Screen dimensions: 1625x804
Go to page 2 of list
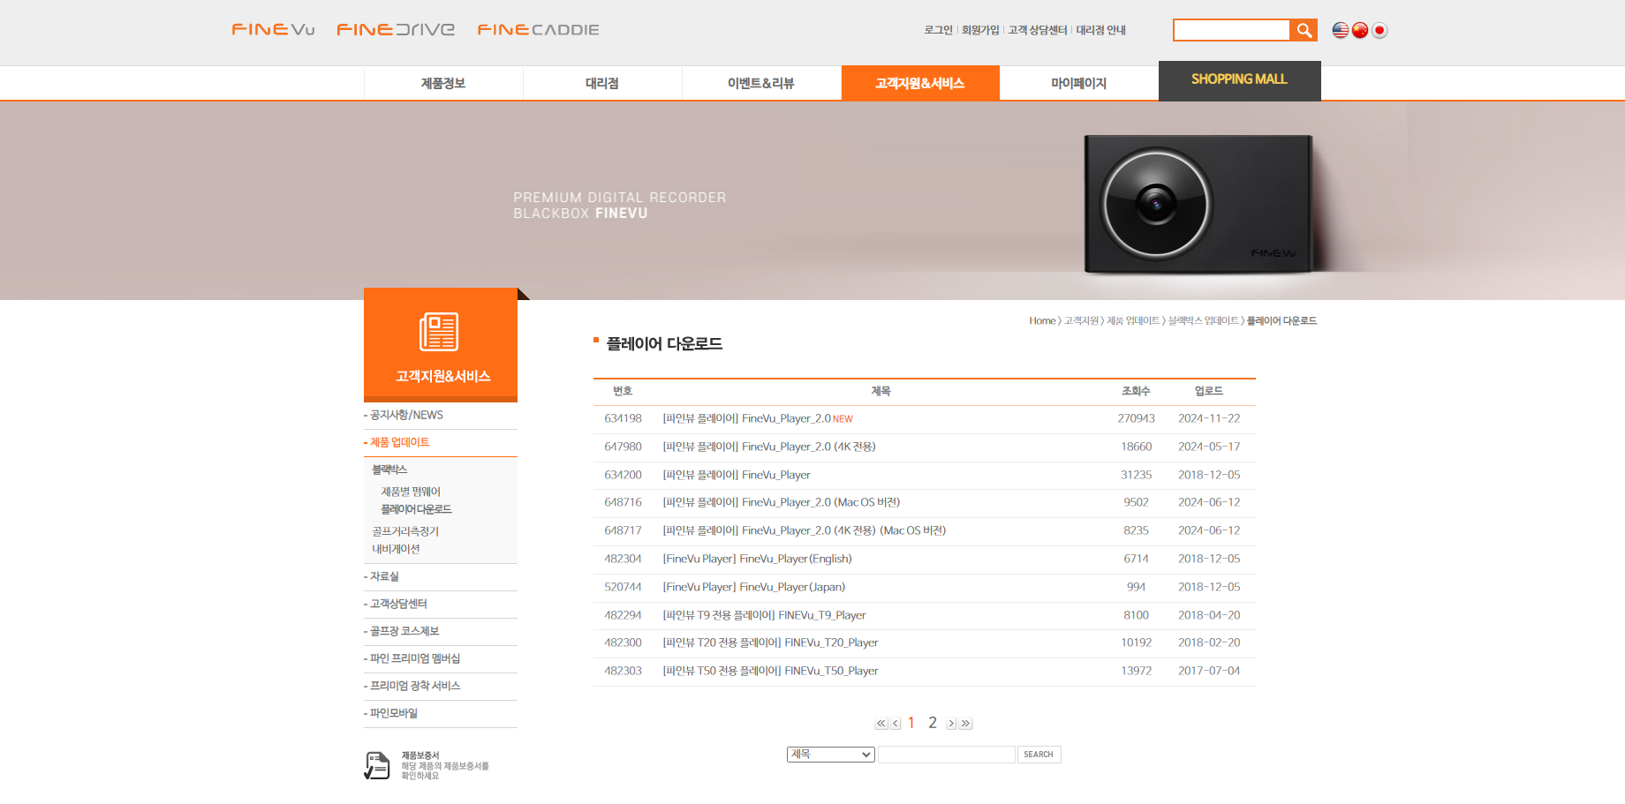[933, 723]
